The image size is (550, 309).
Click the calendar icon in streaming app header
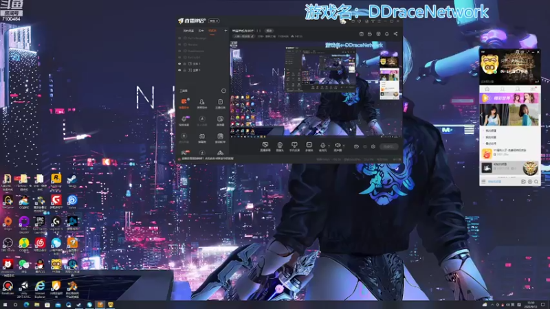[362, 34]
